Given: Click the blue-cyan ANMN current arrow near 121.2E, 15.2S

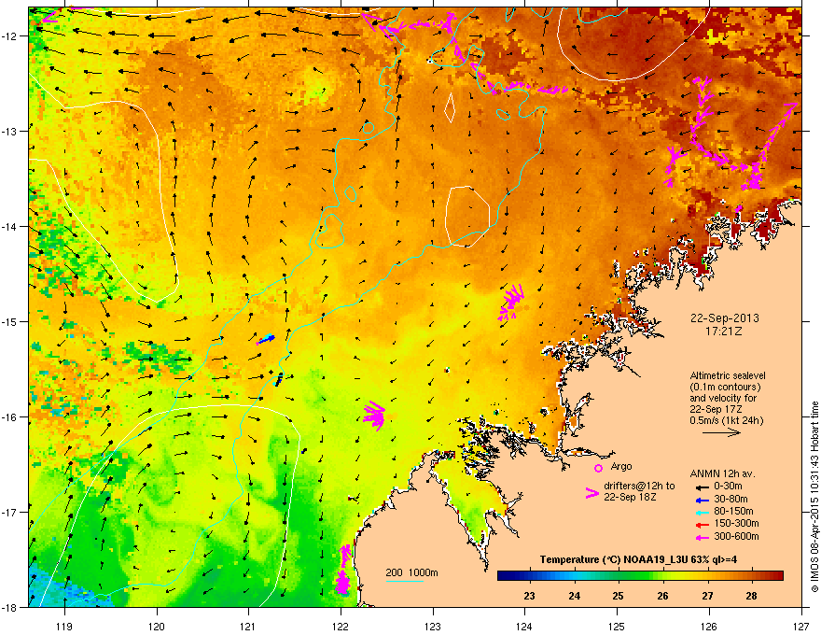Looking at the screenshot, I should 266,340.
